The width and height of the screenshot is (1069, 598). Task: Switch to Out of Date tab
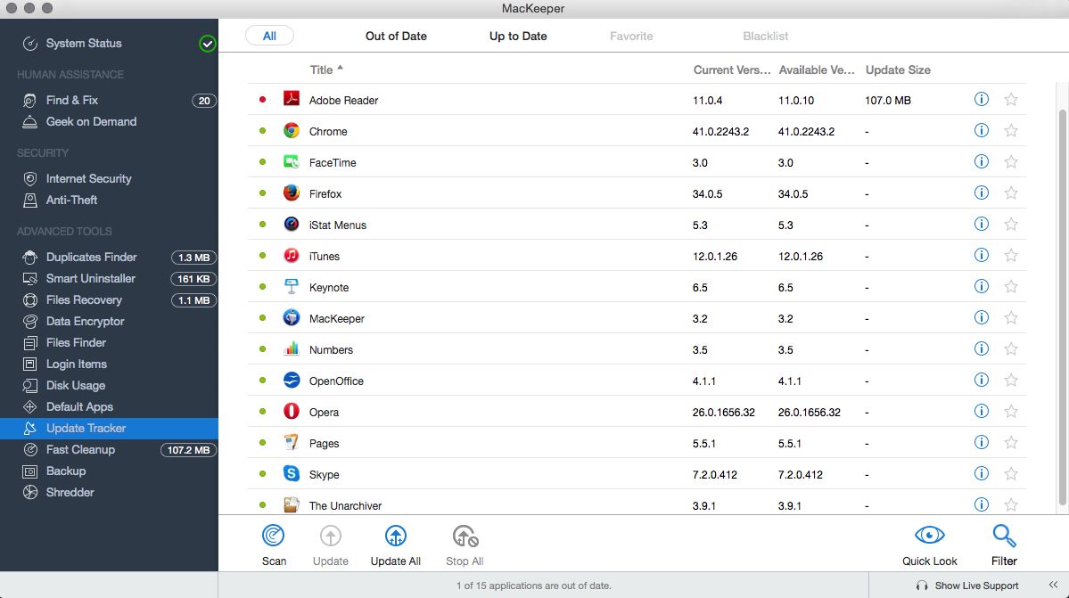(396, 37)
